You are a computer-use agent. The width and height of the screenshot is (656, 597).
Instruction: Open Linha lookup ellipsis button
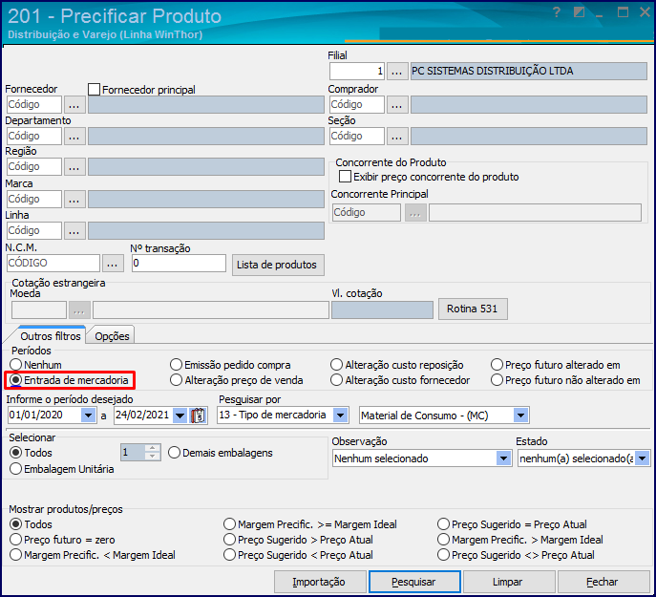point(74,230)
